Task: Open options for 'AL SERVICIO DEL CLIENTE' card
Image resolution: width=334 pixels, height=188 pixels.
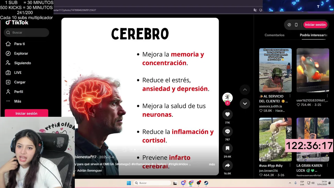Action: coord(290,96)
